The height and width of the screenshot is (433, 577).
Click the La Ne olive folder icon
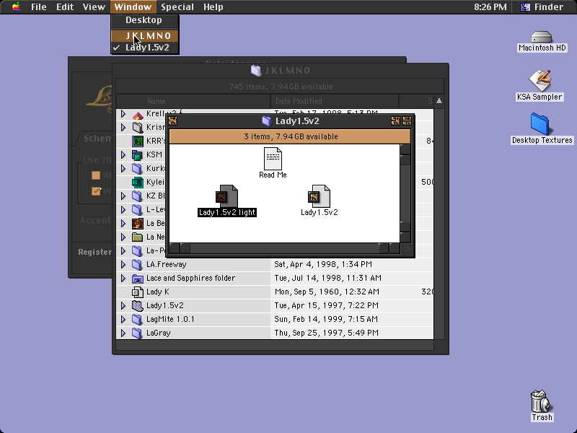pyautogui.click(x=137, y=237)
